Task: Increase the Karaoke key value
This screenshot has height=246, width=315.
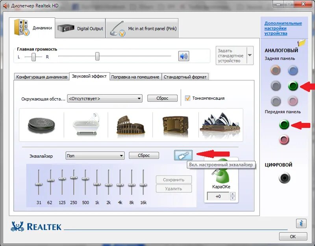Action: tap(232, 194)
